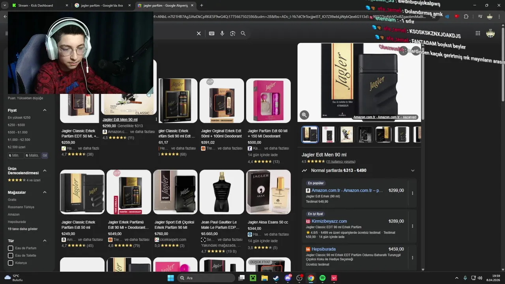Filter by ₺2.500 üzeri price
The width and height of the screenshot is (505, 284).
coord(17,147)
